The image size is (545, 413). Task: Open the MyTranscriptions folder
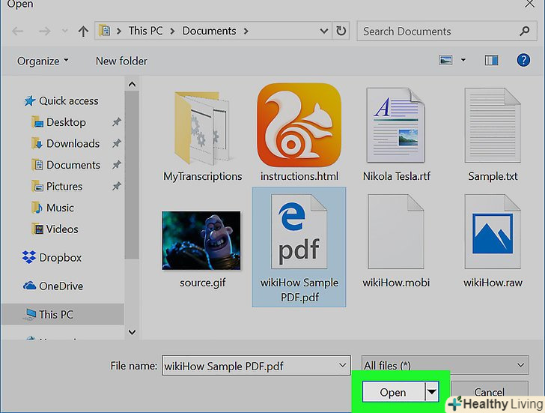[202, 127]
